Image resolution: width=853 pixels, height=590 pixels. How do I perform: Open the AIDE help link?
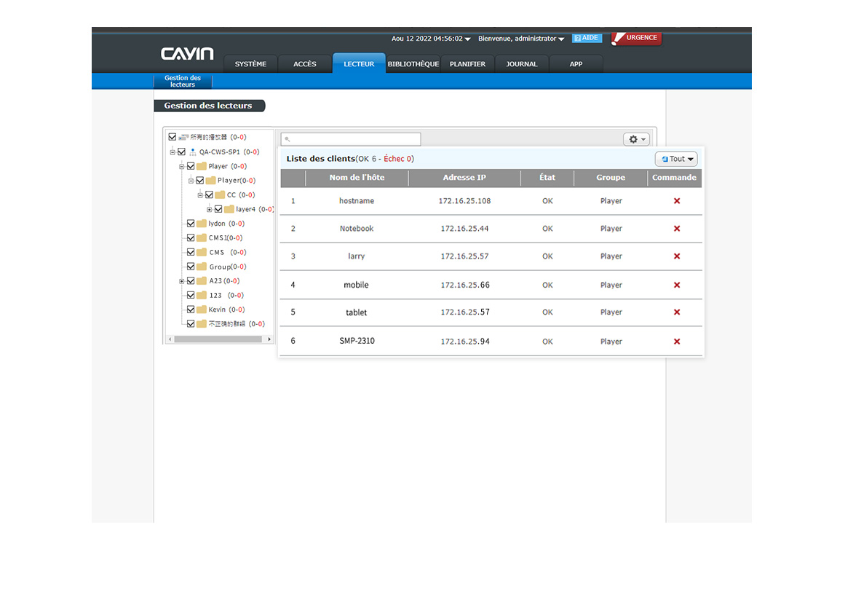point(587,38)
